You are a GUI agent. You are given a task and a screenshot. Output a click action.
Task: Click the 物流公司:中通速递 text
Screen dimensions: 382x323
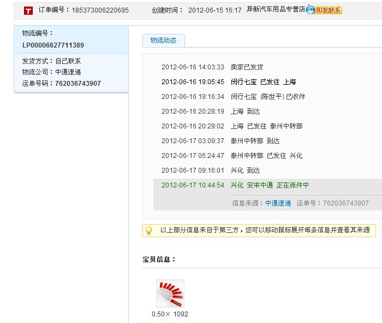[x=51, y=72]
